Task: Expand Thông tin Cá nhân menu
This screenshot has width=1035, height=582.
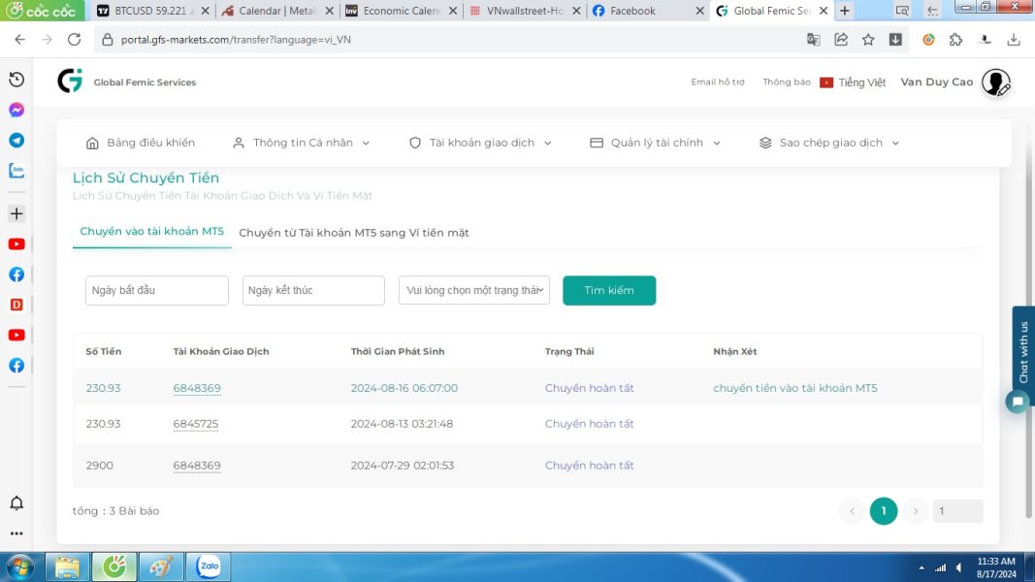Action: [301, 143]
